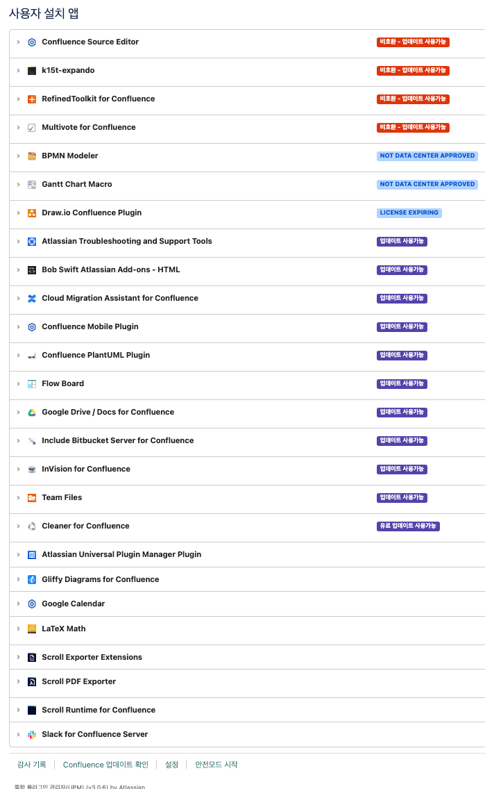Click incompatible badge on Multivote for Confluence

(413, 128)
